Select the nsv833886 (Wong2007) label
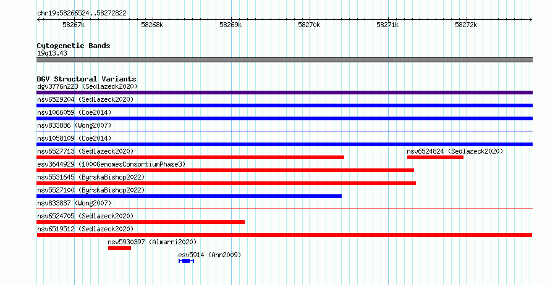Image resolution: width=550 pixels, height=285 pixels. click(x=74, y=125)
